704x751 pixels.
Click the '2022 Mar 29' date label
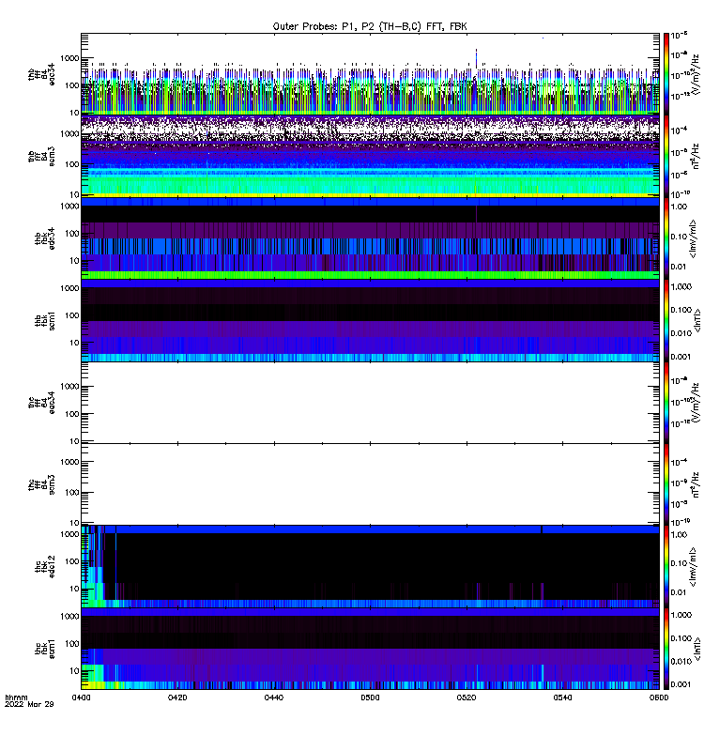(29, 704)
